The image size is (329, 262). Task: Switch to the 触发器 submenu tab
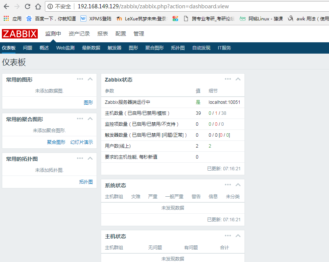[x=114, y=48]
